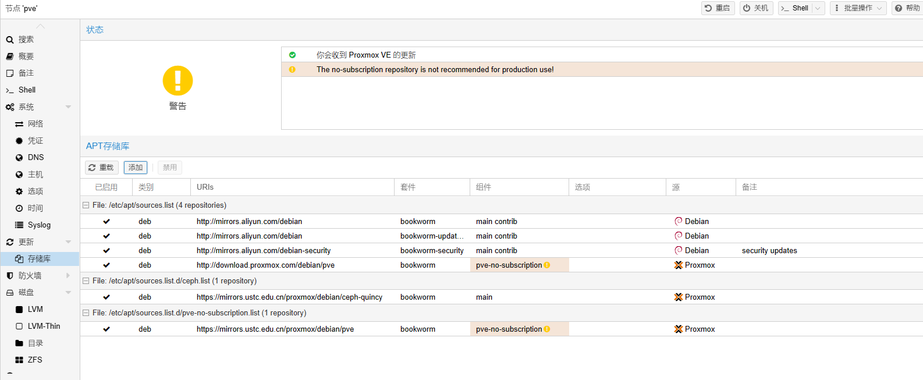Click the network arrows icon beside 网络
Viewport: 923px width, 380px height.
tap(19, 124)
